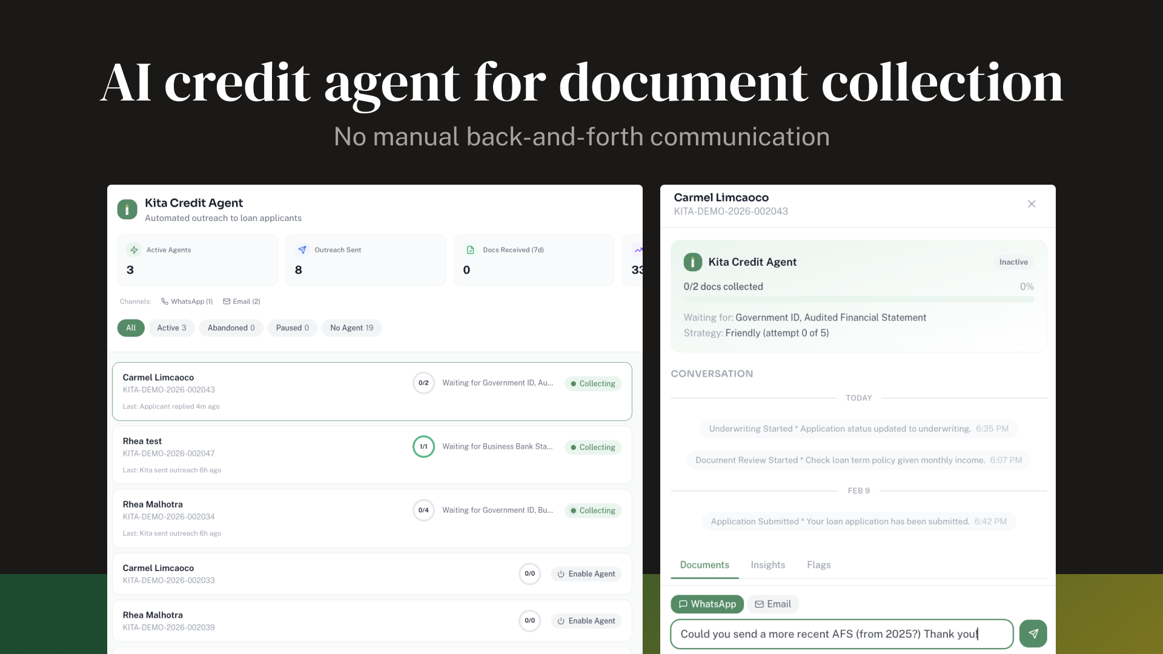
Task: Close the Carmel Limcaoco detail panel
Action: (x=1032, y=204)
